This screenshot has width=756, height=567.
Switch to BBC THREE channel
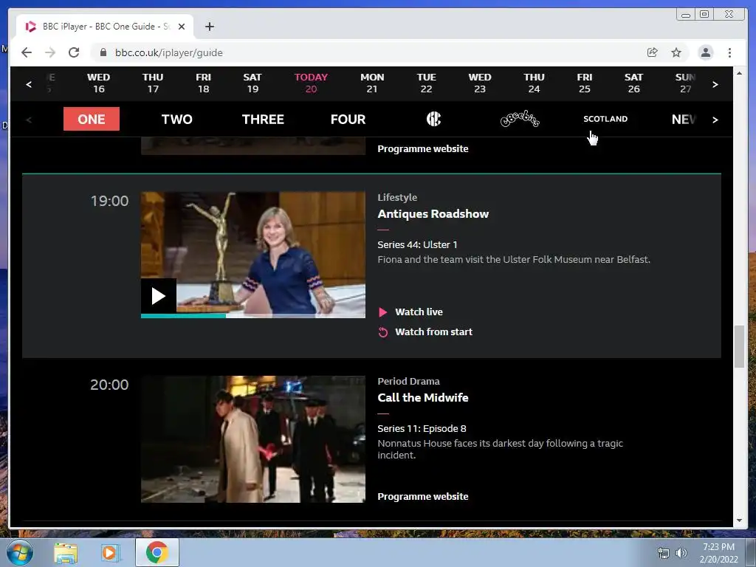coord(263,119)
